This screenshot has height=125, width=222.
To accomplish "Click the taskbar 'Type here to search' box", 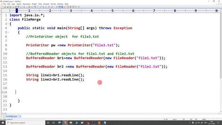I will tap(25, 123).
